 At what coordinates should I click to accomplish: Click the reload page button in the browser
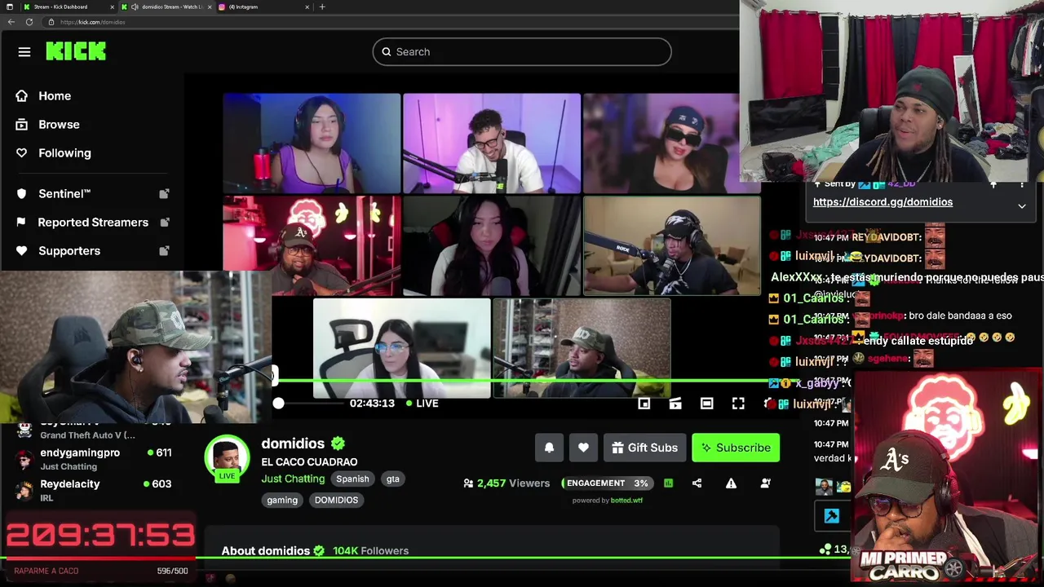coord(29,22)
